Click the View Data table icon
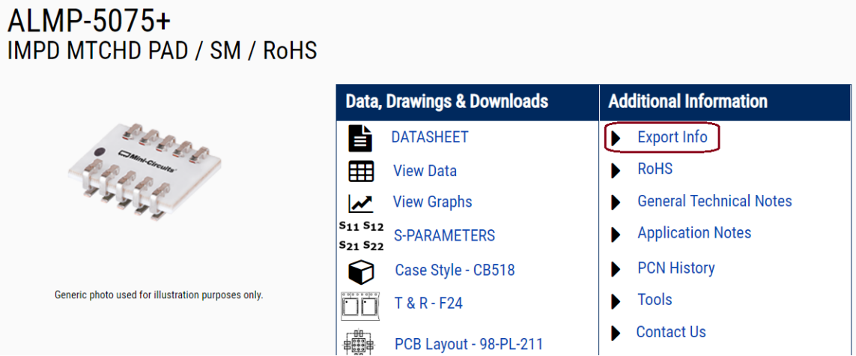This screenshot has width=856, height=356. (x=361, y=172)
